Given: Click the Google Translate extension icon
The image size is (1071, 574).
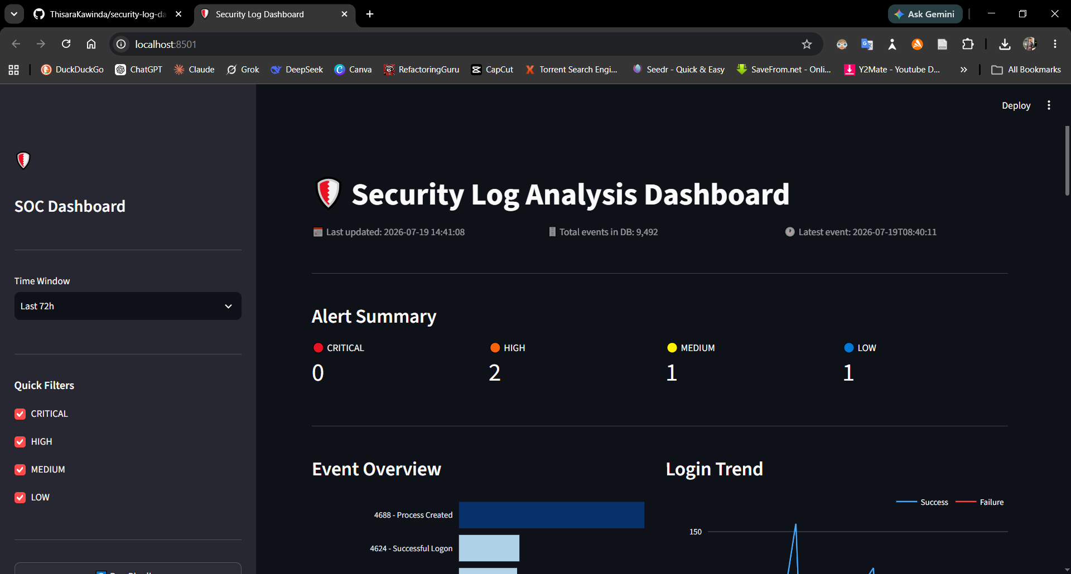Looking at the screenshot, I should (x=867, y=44).
